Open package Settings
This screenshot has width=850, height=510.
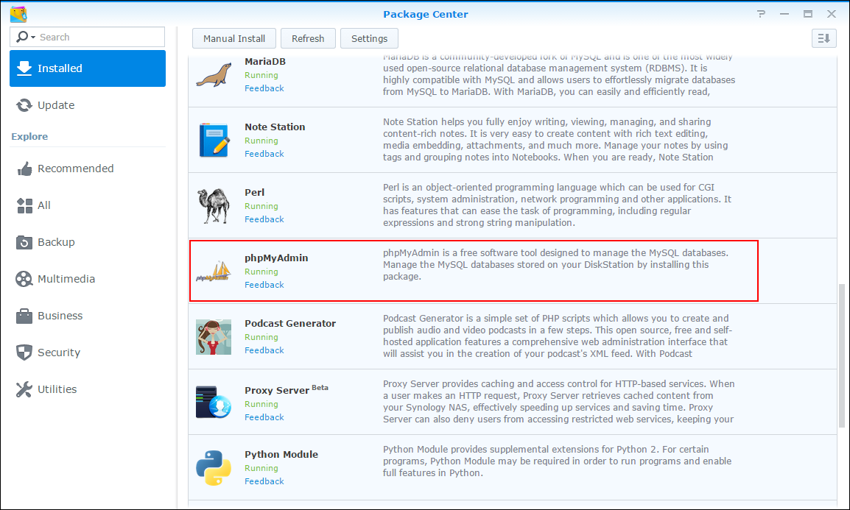[369, 38]
